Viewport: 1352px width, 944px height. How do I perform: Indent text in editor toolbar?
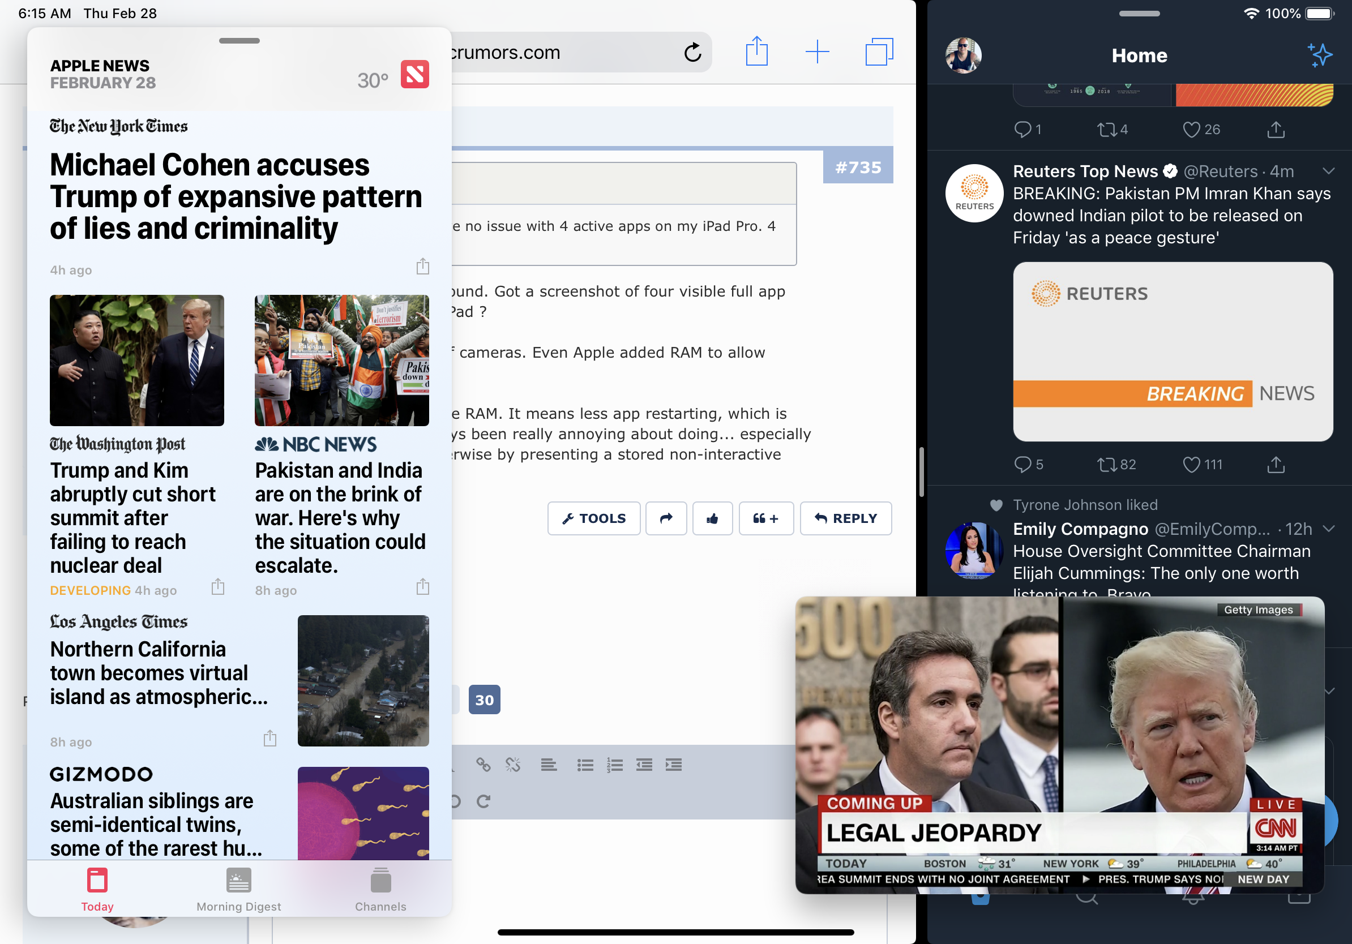tap(674, 765)
